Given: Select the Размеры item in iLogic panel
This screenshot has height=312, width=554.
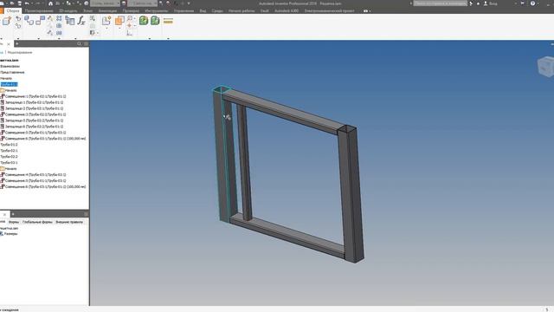Looking at the screenshot, I should (9, 233).
